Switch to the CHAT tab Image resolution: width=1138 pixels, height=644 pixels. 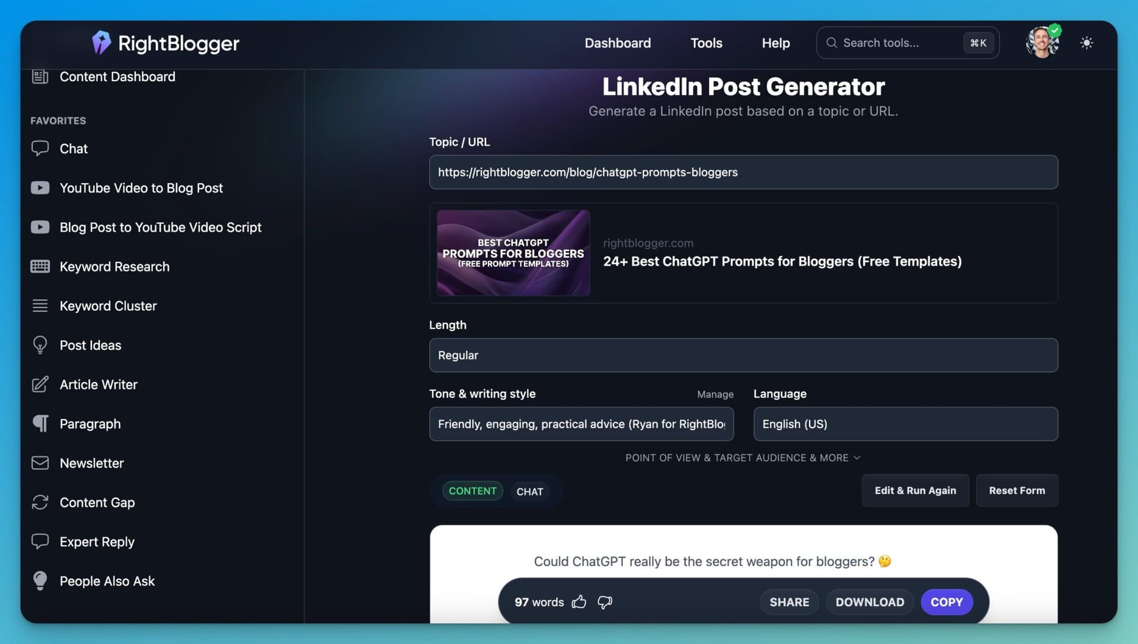coord(530,491)
